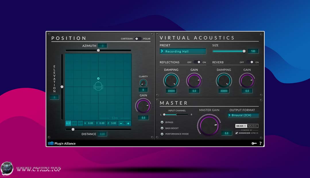Click the Position Gain knob
The width and height of the screenshot is (310, 178).
click(143, 106)
